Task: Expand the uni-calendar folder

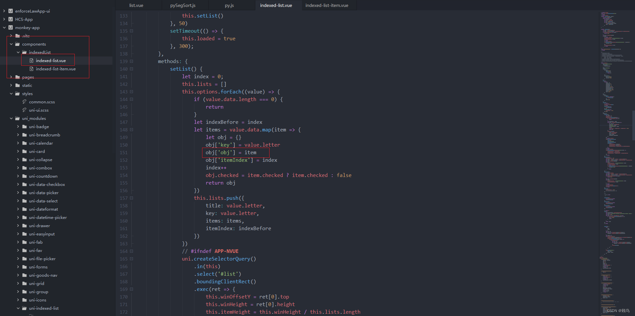Action: pos(18,143)
